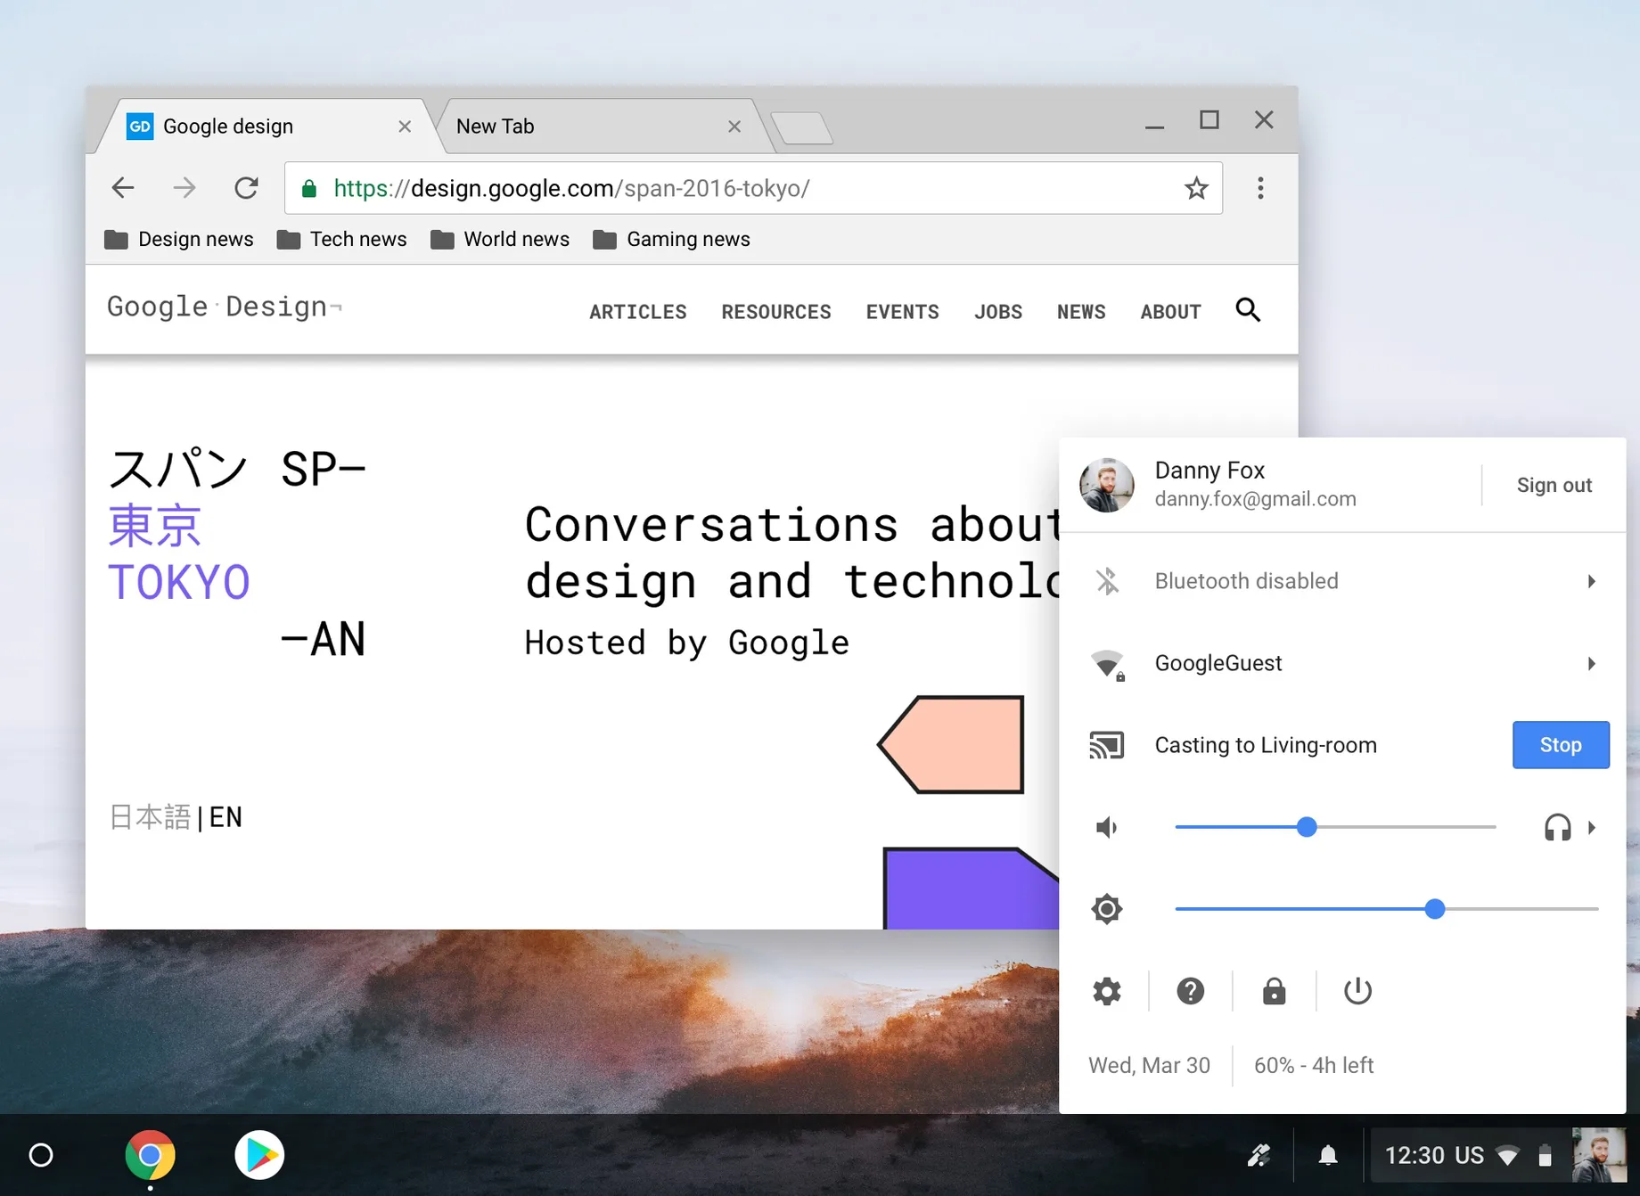The image size is (1640, 1196).
Task: Click the danny.fox@gmail.com email text
Action: pos(1255,499)
